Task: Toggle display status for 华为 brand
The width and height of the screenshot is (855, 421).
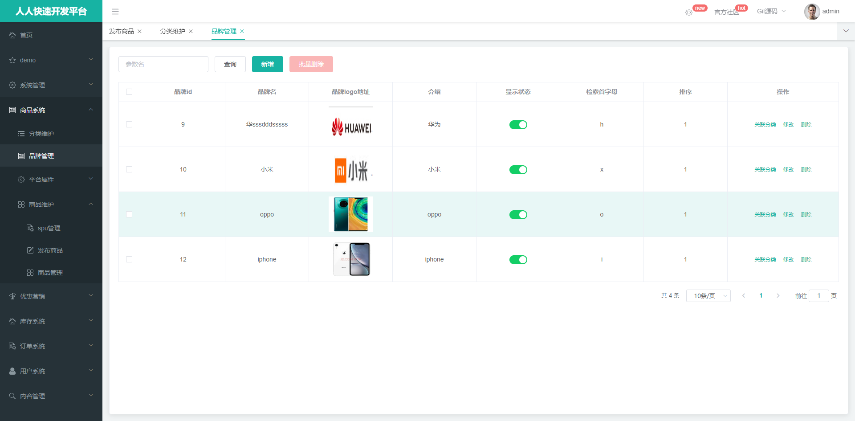Action: (x=518, y=125)
